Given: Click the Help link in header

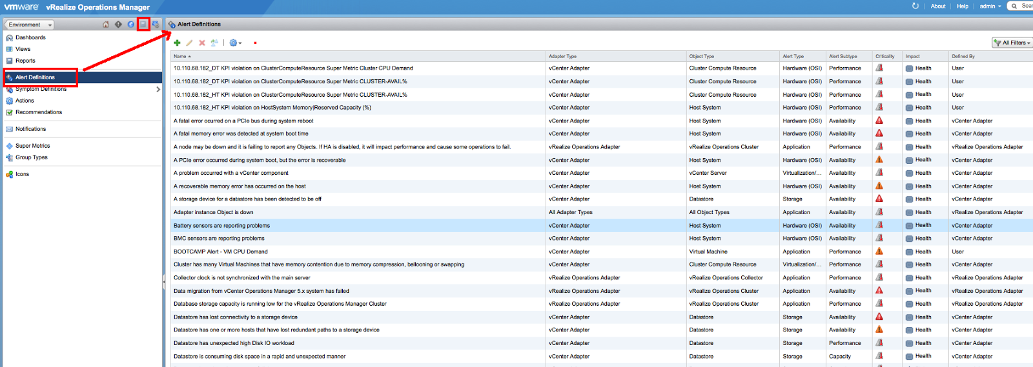Looking at the screenshot, I should [x=962, y=6].
